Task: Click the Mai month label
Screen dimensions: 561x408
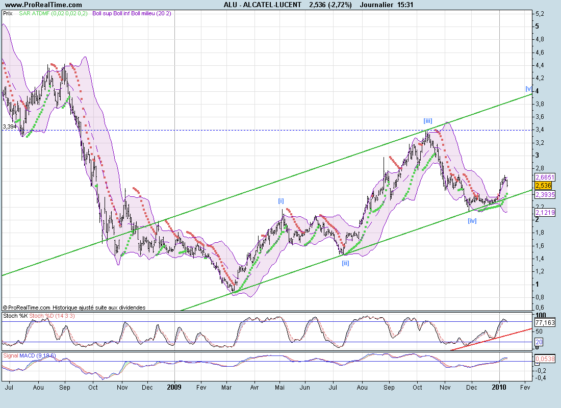Action: point(280,387)
